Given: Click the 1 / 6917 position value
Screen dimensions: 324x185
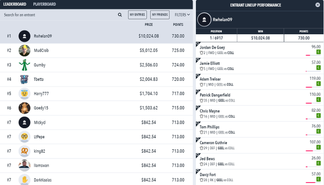Looking at the screenshot, I should click(x=216, y=38).
